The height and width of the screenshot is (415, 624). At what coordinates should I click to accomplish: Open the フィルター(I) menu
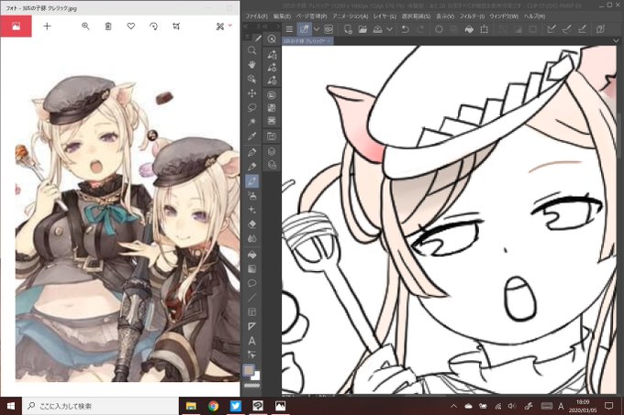tap(472, 16)
